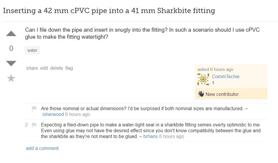The image size is (278, 163).
Task: Open isherwood's user profile
Action: (x=53, y=114)
